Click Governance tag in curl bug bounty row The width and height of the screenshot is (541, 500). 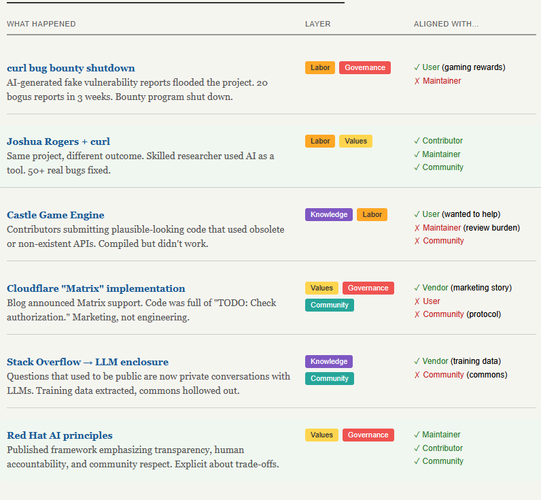coord(365,67)
